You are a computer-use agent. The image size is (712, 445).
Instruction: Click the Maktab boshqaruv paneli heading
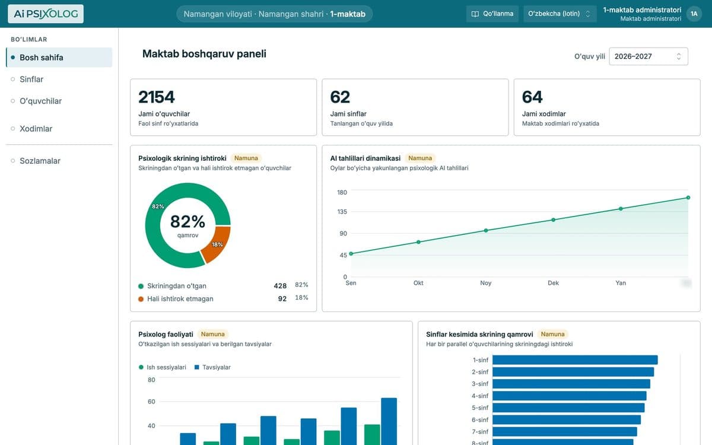pos(204,54)
